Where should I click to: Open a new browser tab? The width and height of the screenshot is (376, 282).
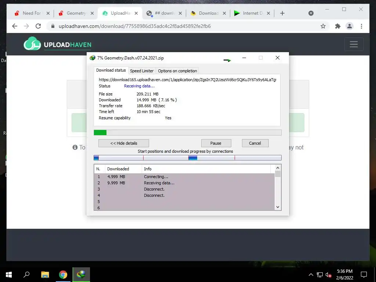pos(282,14)
